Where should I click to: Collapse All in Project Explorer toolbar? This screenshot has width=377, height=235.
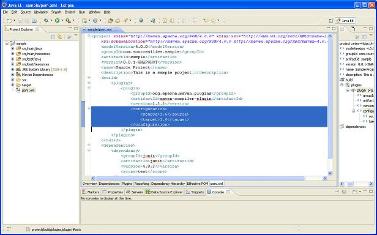click(53, 37)
